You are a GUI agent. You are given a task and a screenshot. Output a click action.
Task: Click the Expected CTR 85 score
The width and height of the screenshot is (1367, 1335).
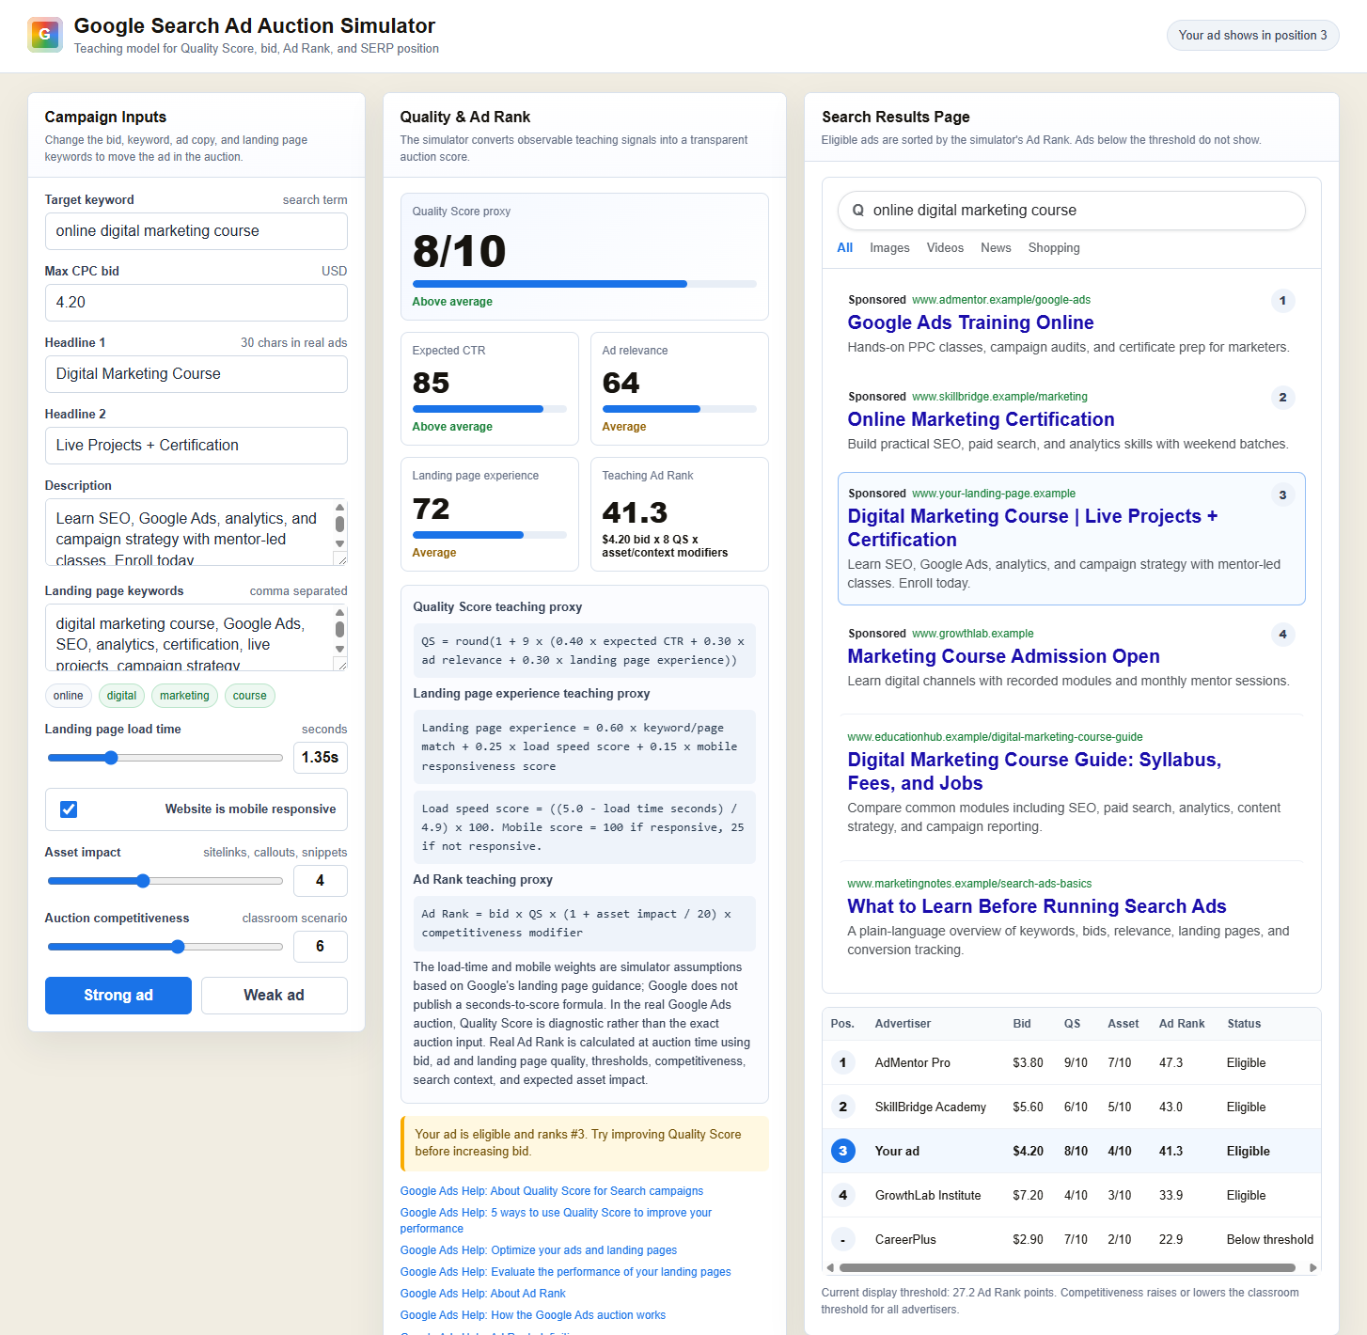click(431, 384)
